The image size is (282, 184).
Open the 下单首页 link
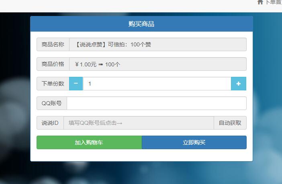click(273, 2)
